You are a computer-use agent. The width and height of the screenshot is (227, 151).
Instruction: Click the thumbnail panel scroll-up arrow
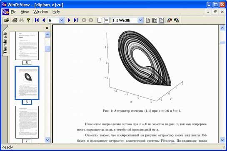click(x=47, y=34)
